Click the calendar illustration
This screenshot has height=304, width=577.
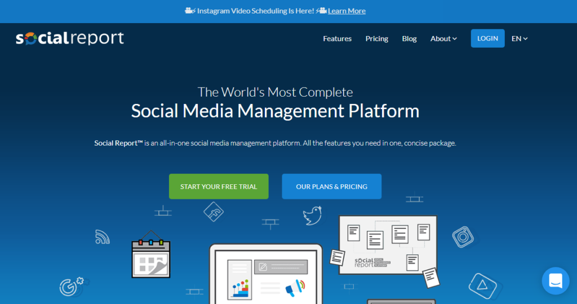(151, 254)
